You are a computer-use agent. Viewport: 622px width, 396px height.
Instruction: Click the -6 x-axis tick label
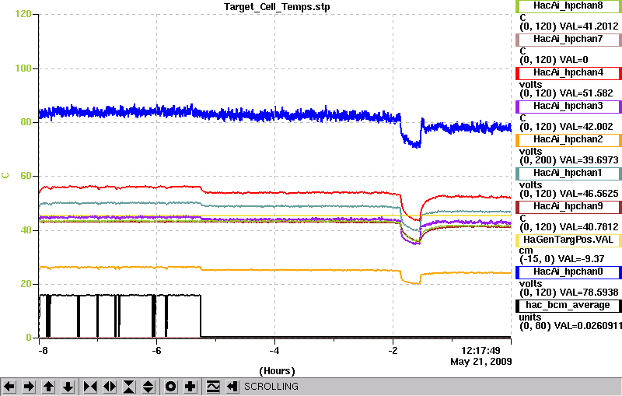point(156,351)
